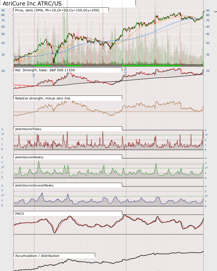Click the Rel. Strength, base: S&P 500 label
This screenshot has width=217, height=271.
click(45, 70)
